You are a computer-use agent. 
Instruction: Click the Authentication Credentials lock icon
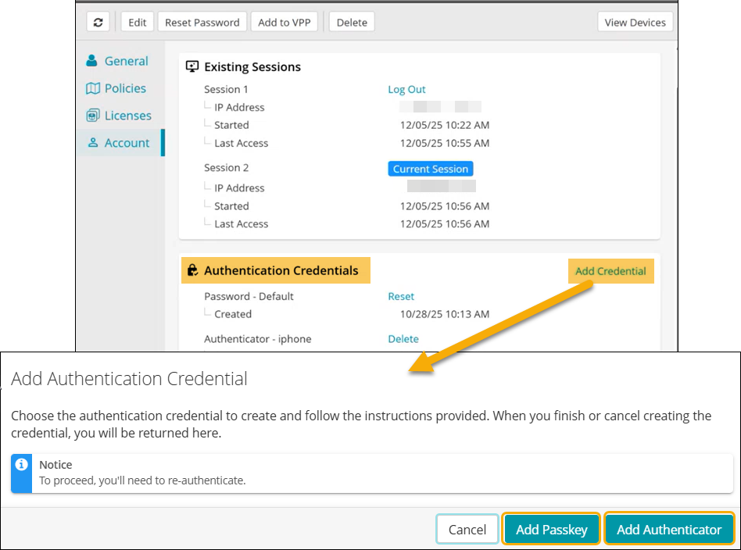[192, 271]
